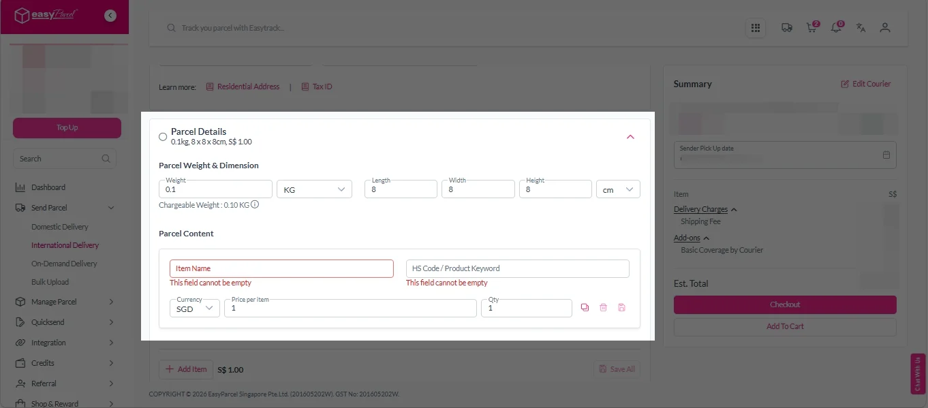
Task: Delete the parcel item with trash icon
Action: [603, 308]
